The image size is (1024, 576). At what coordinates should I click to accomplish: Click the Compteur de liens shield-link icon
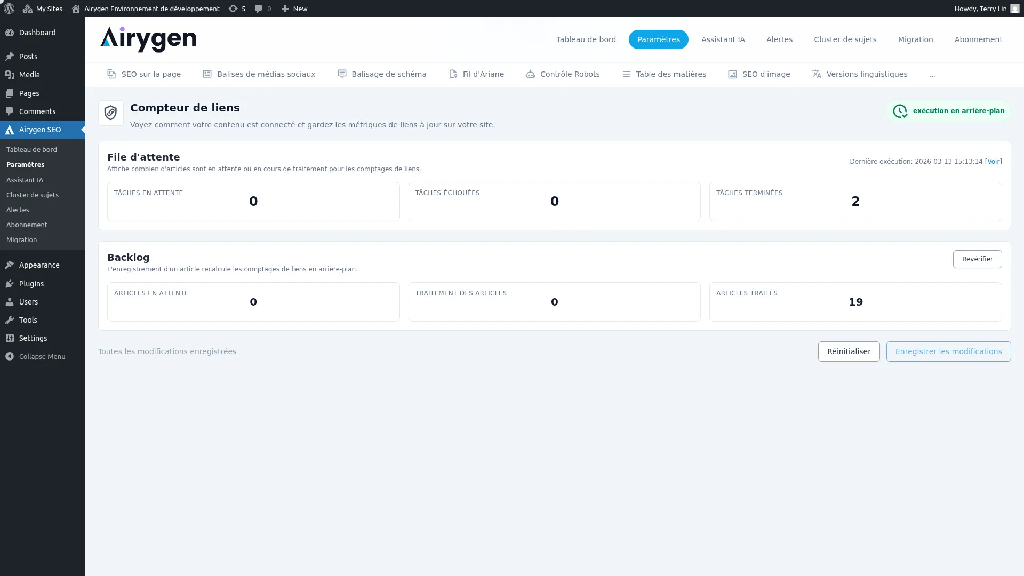[x=111, y=113]
